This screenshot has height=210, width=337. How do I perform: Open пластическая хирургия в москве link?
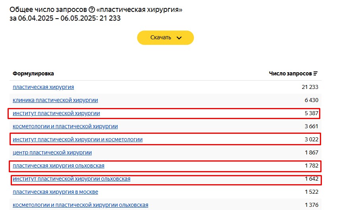pyautogui.click(x=55, y=192)
